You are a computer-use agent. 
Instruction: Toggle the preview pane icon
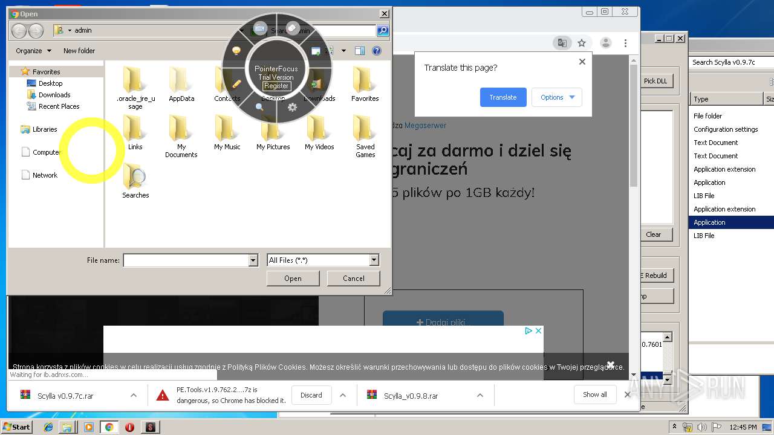(360, 51)
